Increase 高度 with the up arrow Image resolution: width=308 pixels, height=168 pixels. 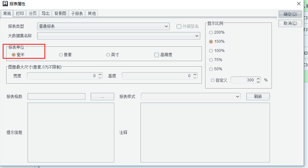[x=195, y=74]
